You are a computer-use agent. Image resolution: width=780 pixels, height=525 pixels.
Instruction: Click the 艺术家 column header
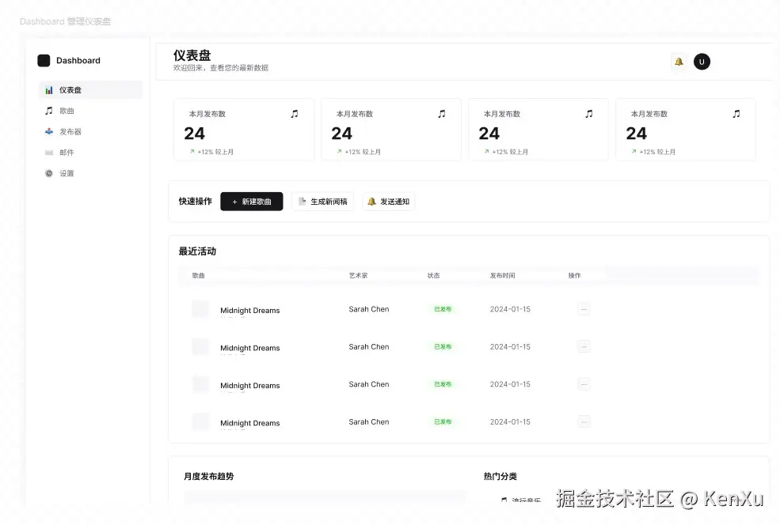(x=358, y=275)
